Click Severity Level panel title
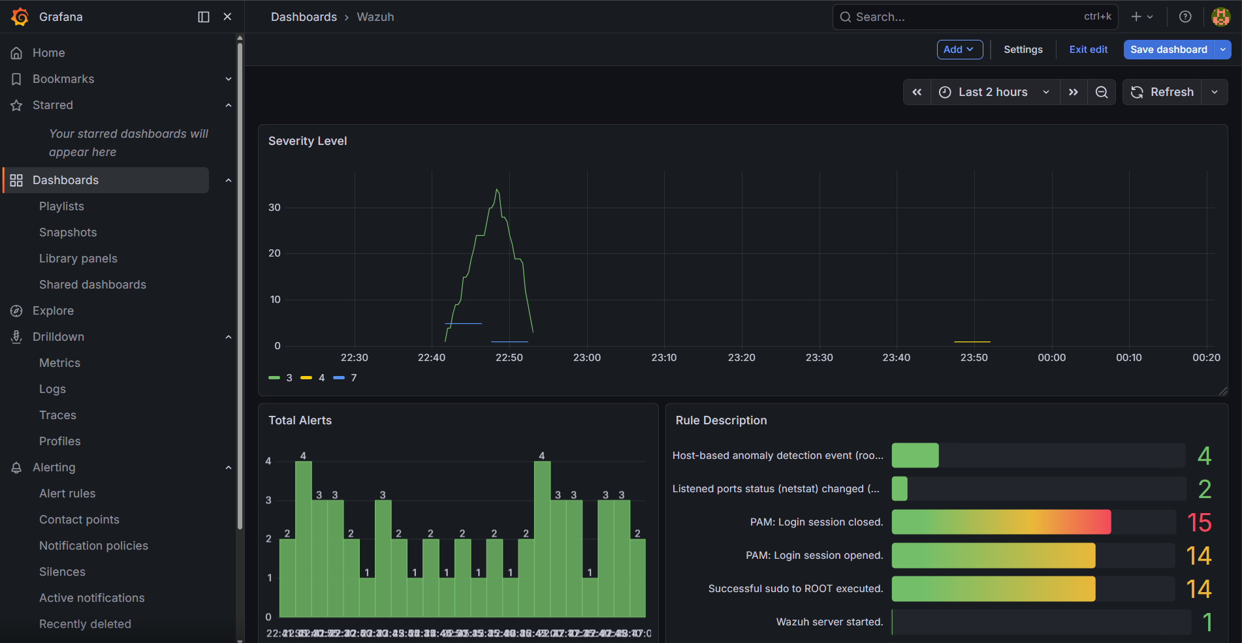Viewport: 1242px width, 643px height. pyautogui.click(x=308, y=141)
